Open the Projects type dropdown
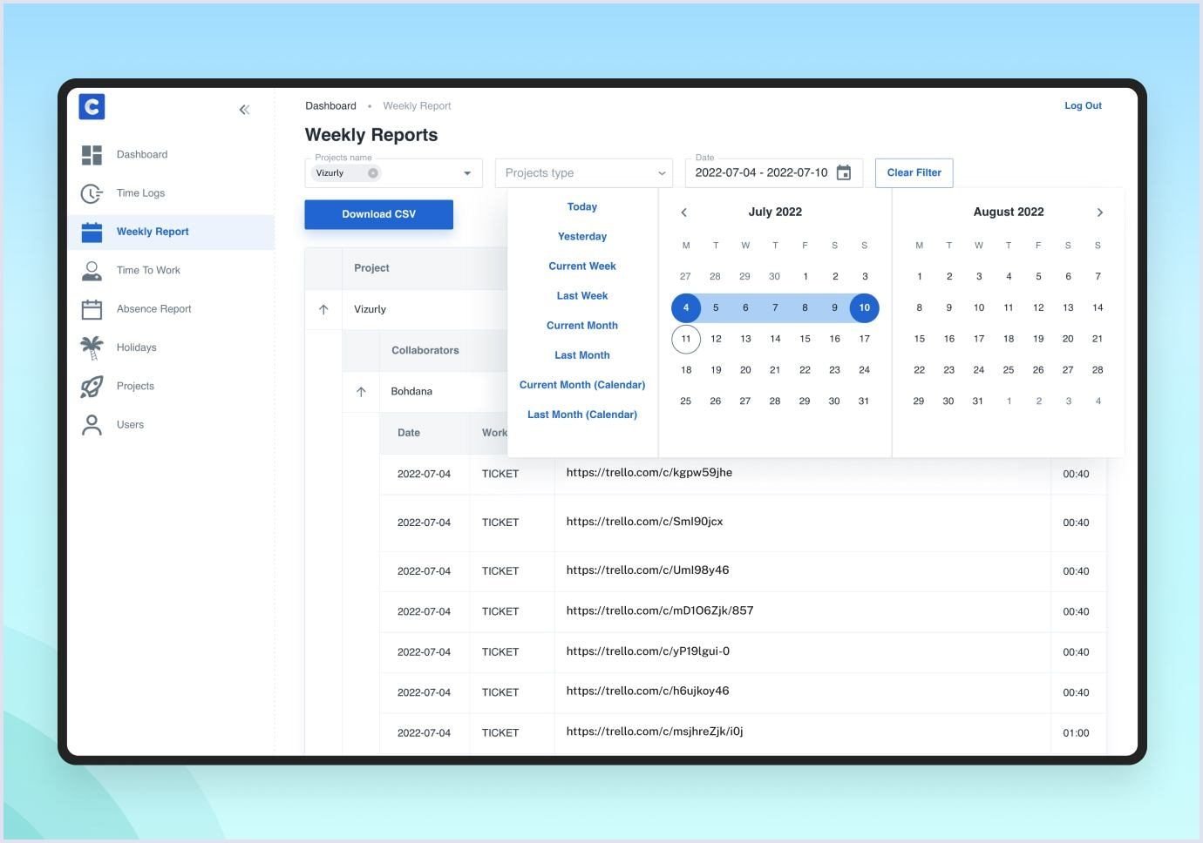 tap(584, 172)
